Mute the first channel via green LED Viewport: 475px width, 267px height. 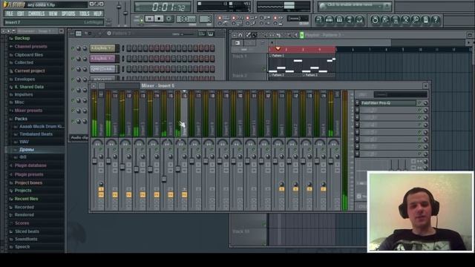[x=73, y=48]
